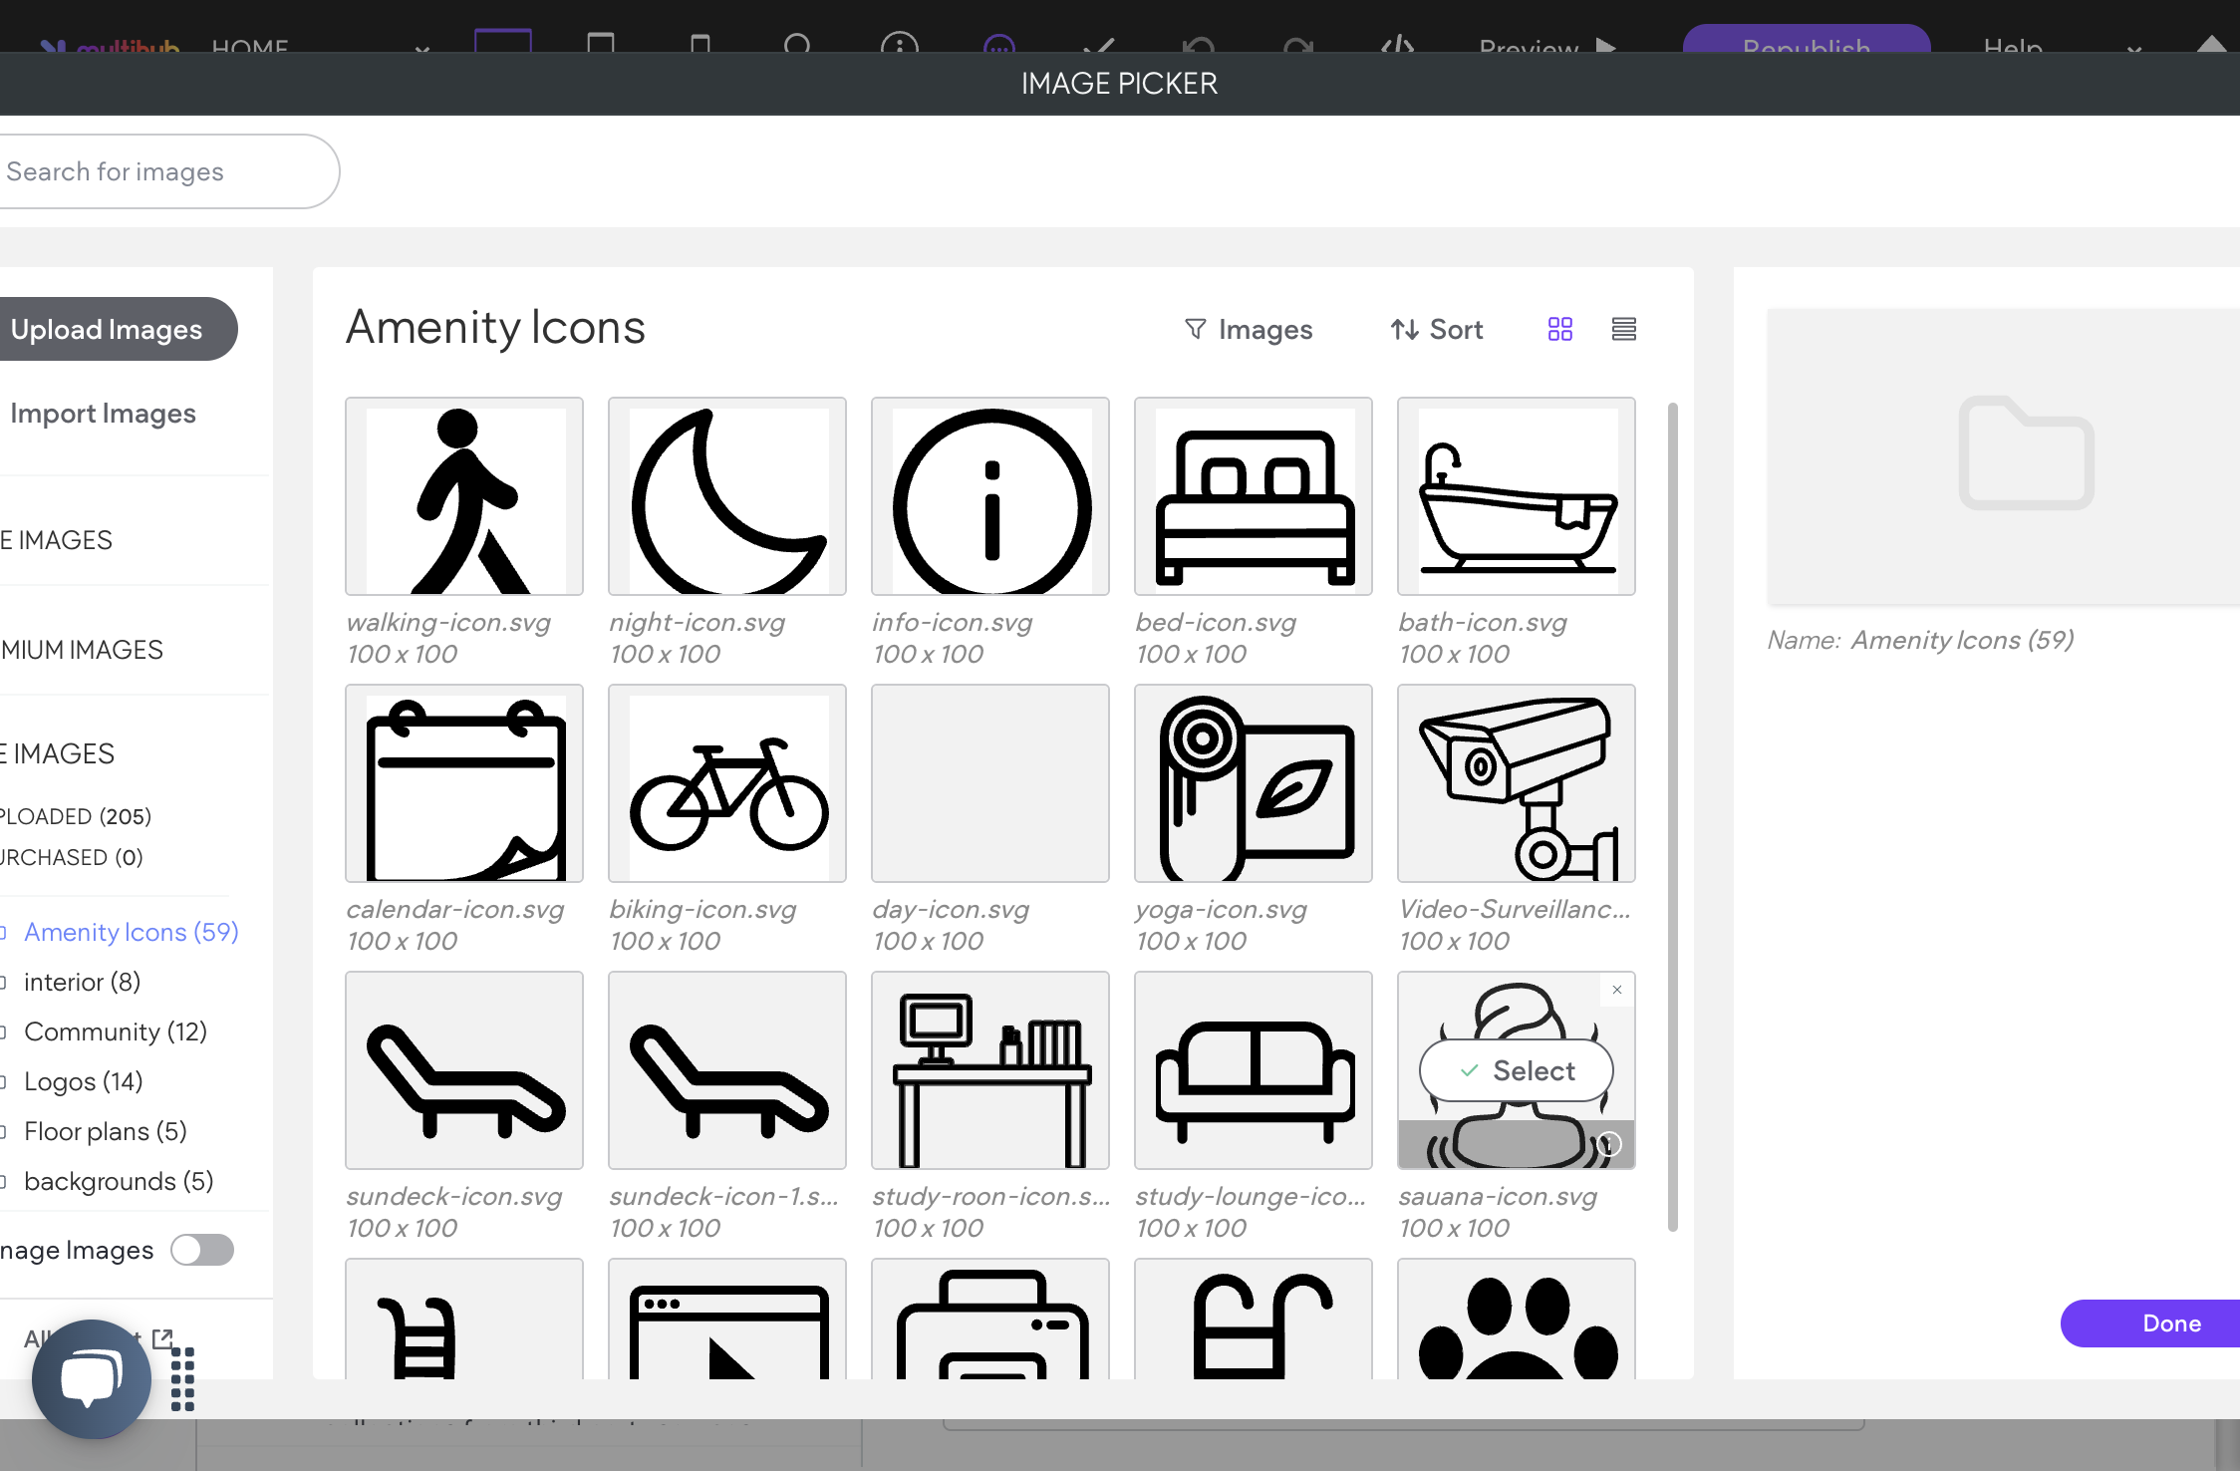
Task: Select the sundeck-icon-1 thumbnail
Action: click(x=727, y=1070)
